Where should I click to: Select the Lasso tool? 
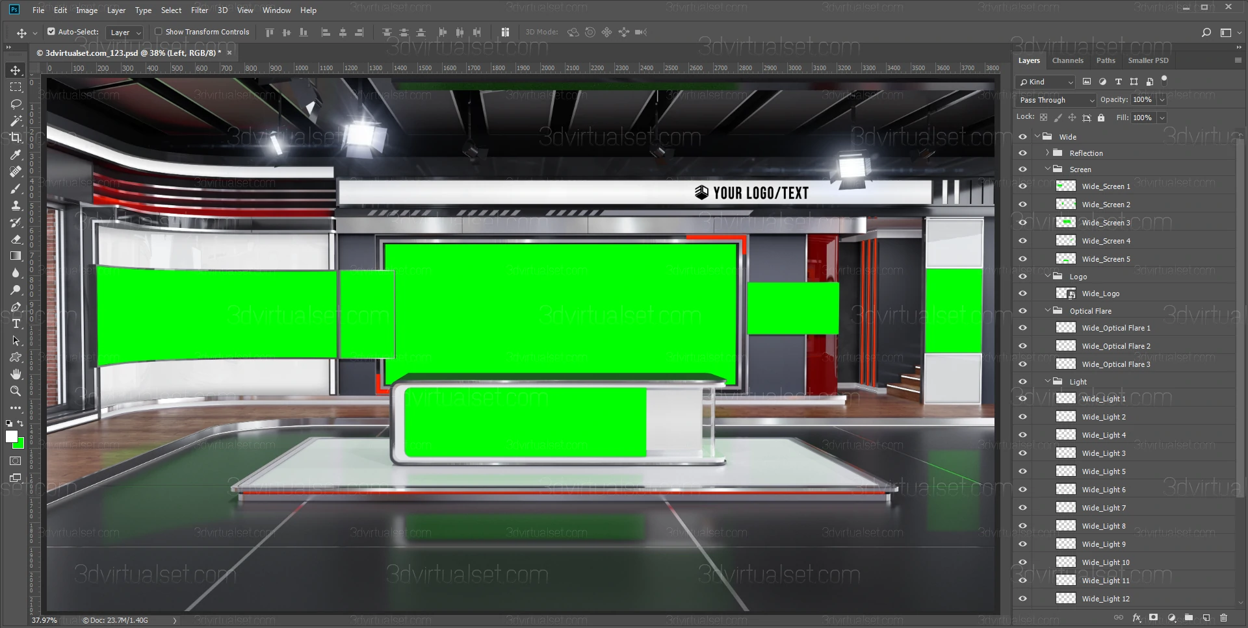[x=16, y=104]
